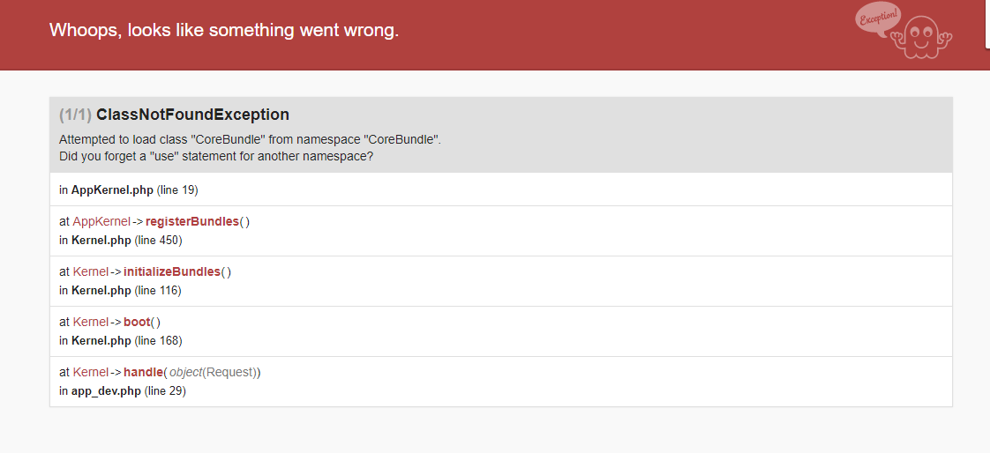Click the Exception! speech bubble icon
The width and height of the screenshot is (990, 453).
point(878,17)
